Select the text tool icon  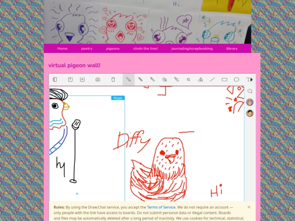(248, 80)
